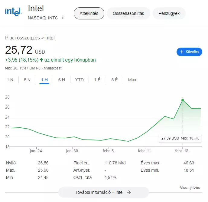This screenshot has width=208, height=202.
Task: Select the 1 H time range
Action: pos(44,80)
